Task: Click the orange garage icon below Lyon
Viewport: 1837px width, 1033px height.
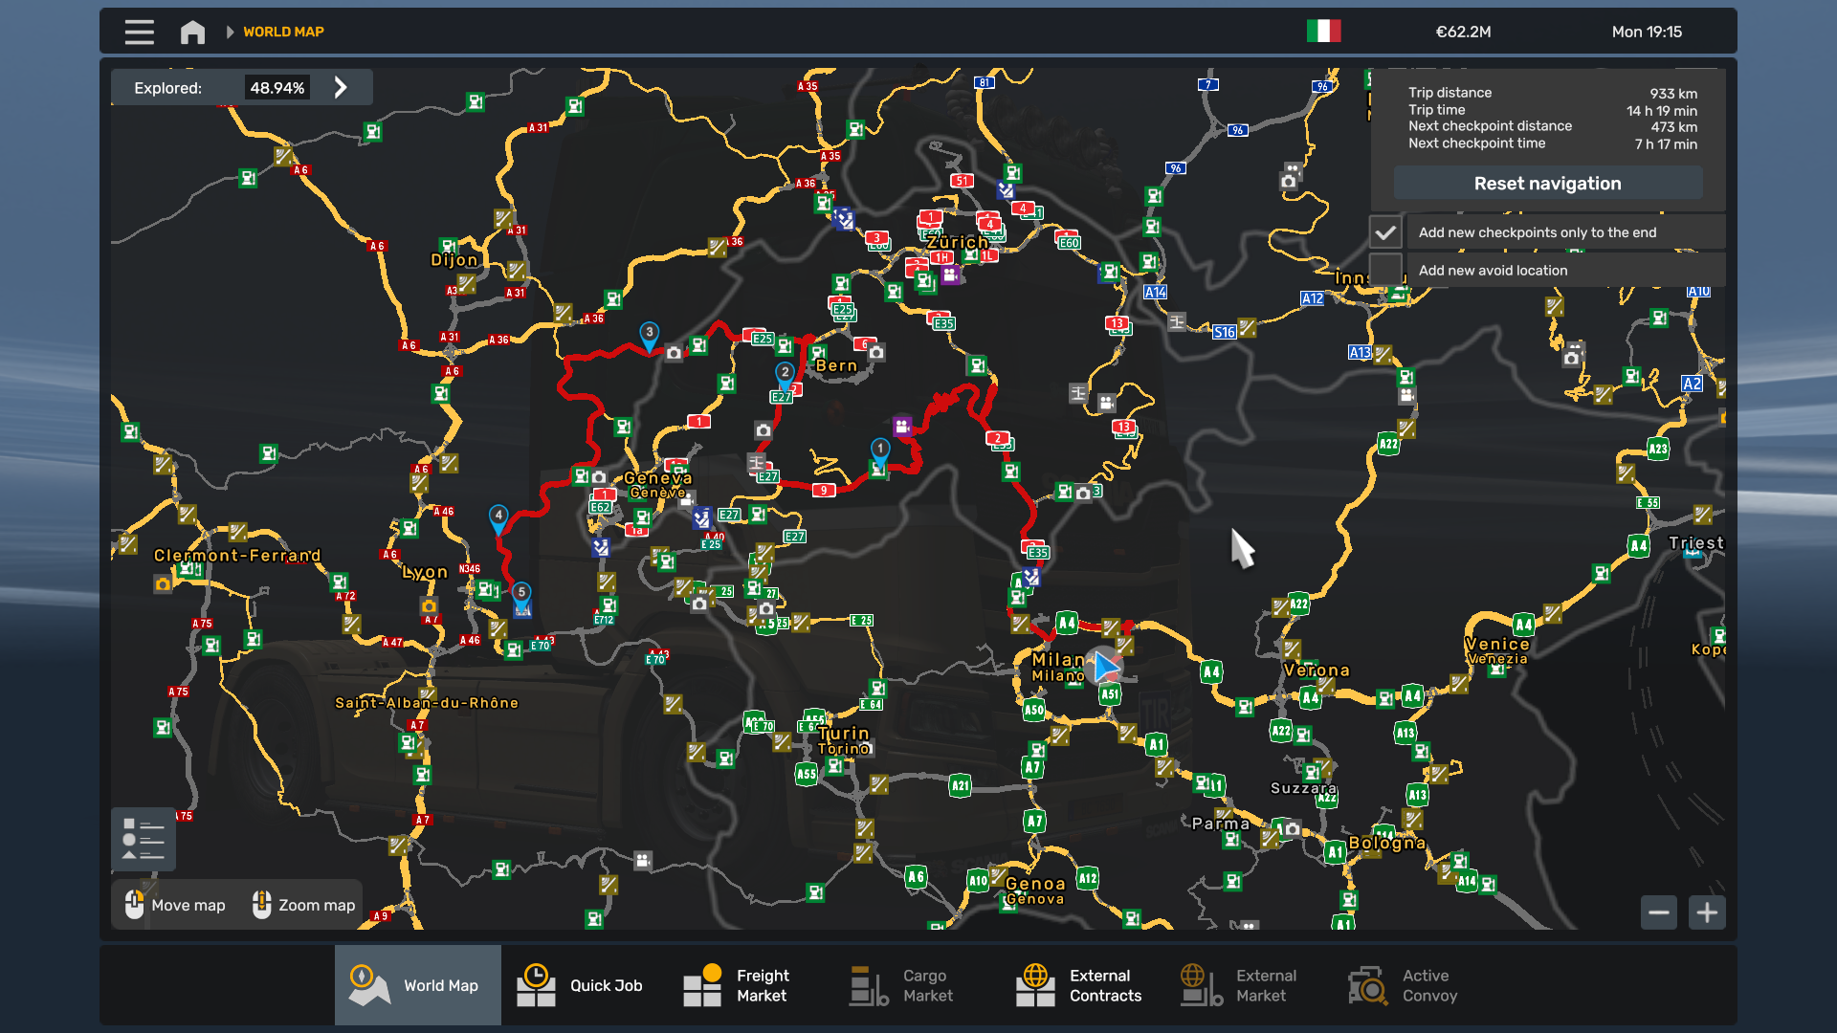Action: click(429, 606)
